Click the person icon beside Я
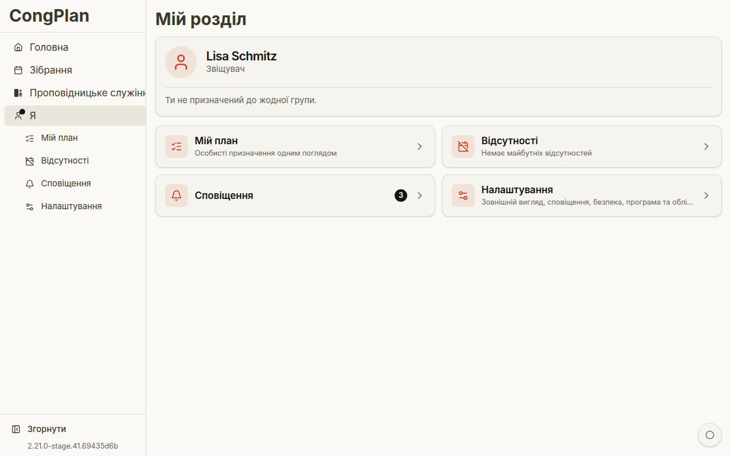 click(x=18, y=116)
